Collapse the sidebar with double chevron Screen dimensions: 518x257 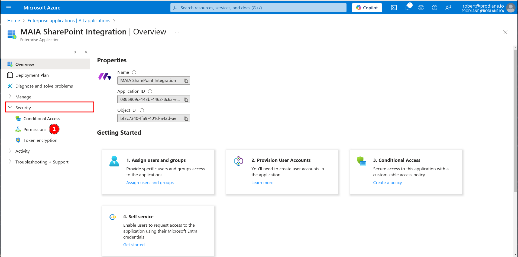click(86, 52)
